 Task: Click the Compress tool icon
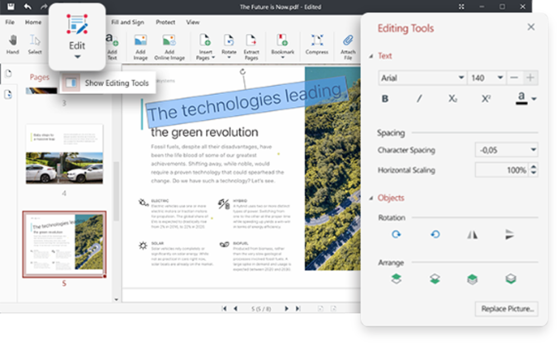[x=317, y=43]
